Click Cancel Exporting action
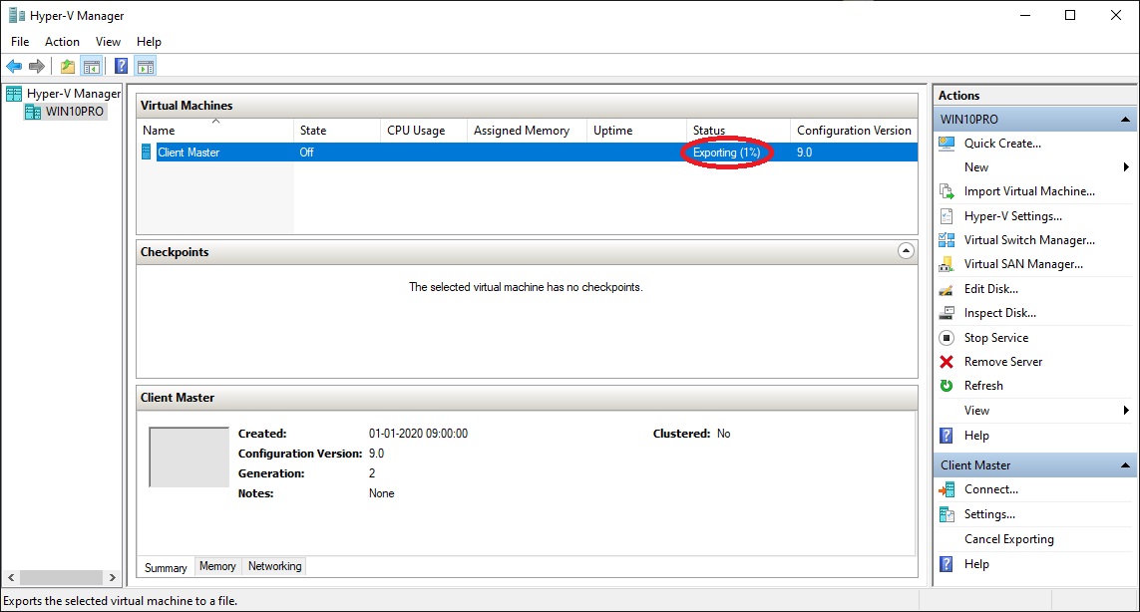 (x=1009, y=539)
